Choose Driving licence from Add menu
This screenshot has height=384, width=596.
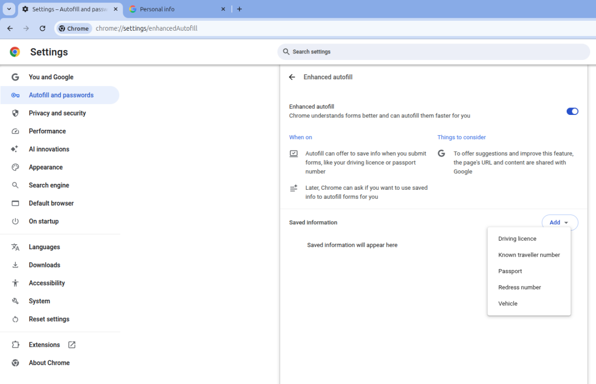coord(517,239)
